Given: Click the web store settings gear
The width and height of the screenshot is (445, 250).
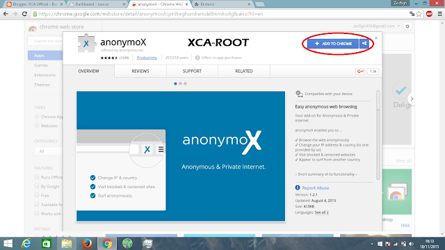Looking at the screenshot, I should pyautogui.click(x=407, y=26).
